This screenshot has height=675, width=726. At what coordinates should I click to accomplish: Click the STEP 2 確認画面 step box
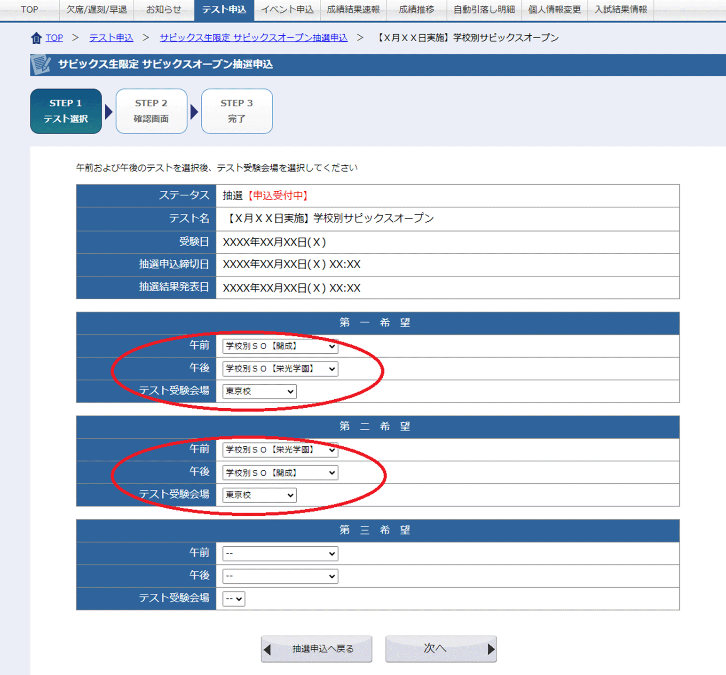point(151,111)
